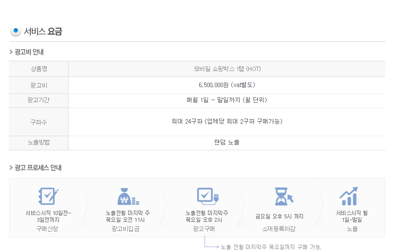Viewport: 395px width, 250px height.
Task: Click the 광고기간 row header
Action: click(x=39, y=100)
